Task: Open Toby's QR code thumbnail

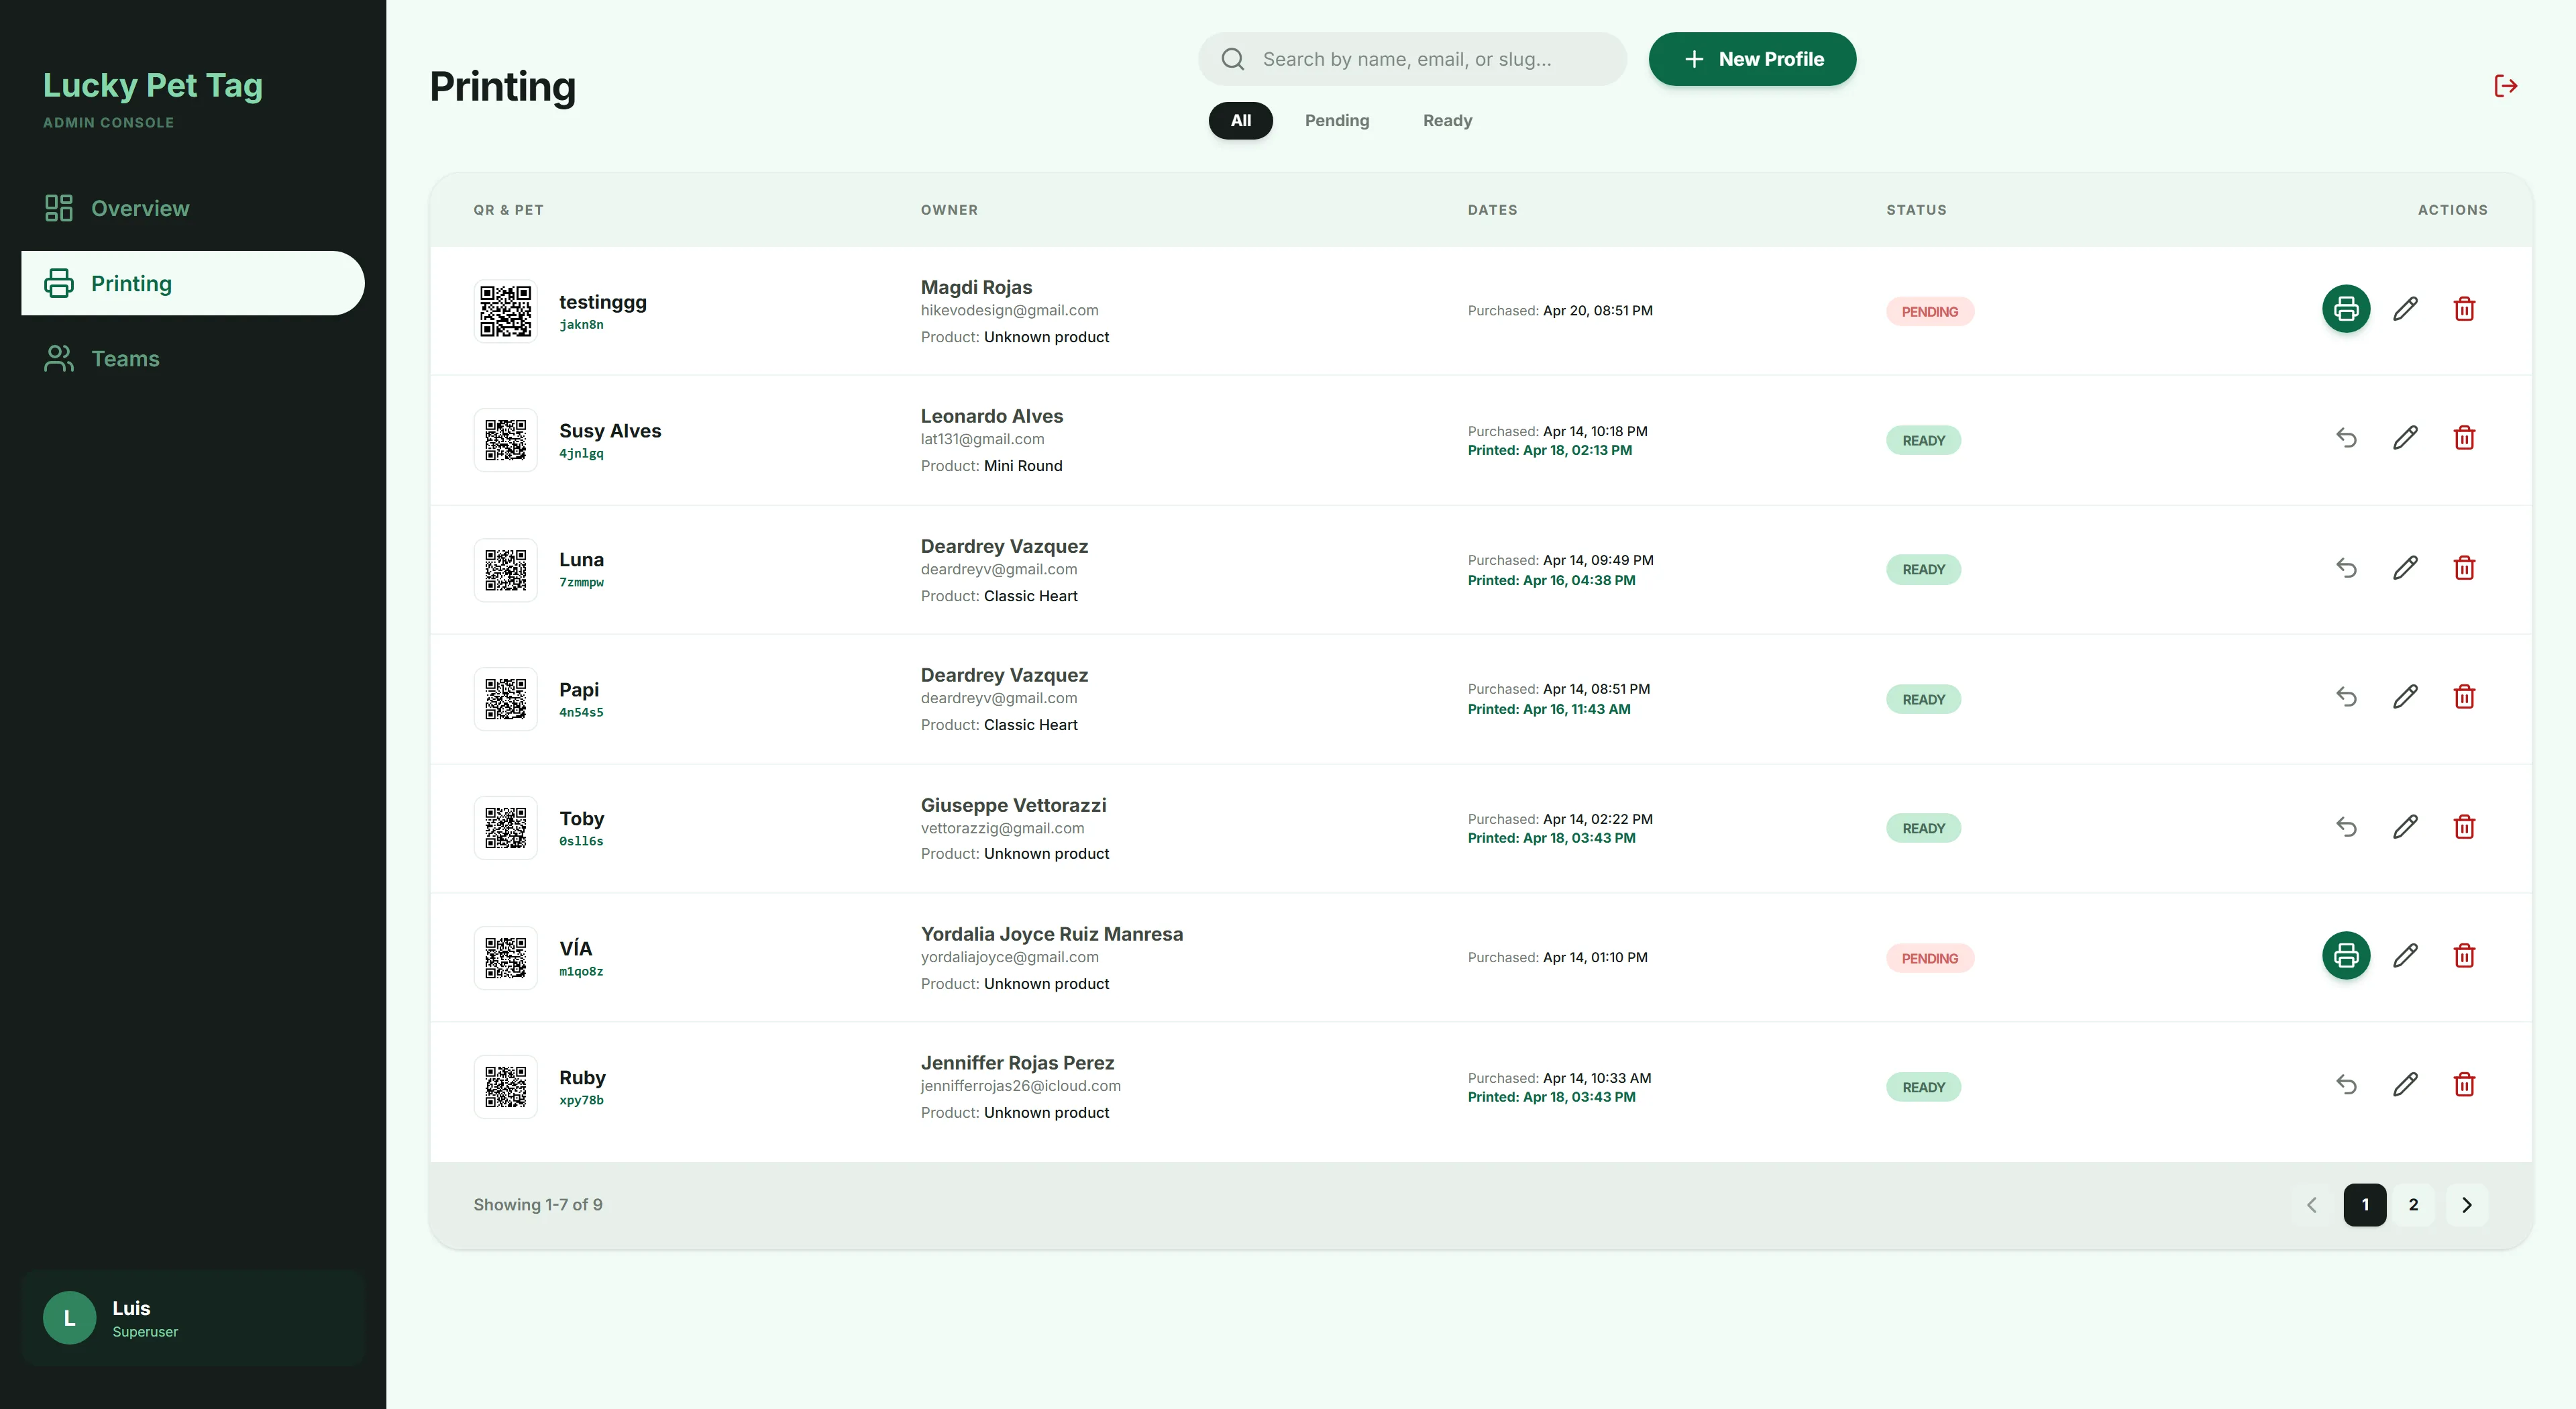Action: point(506,828)
